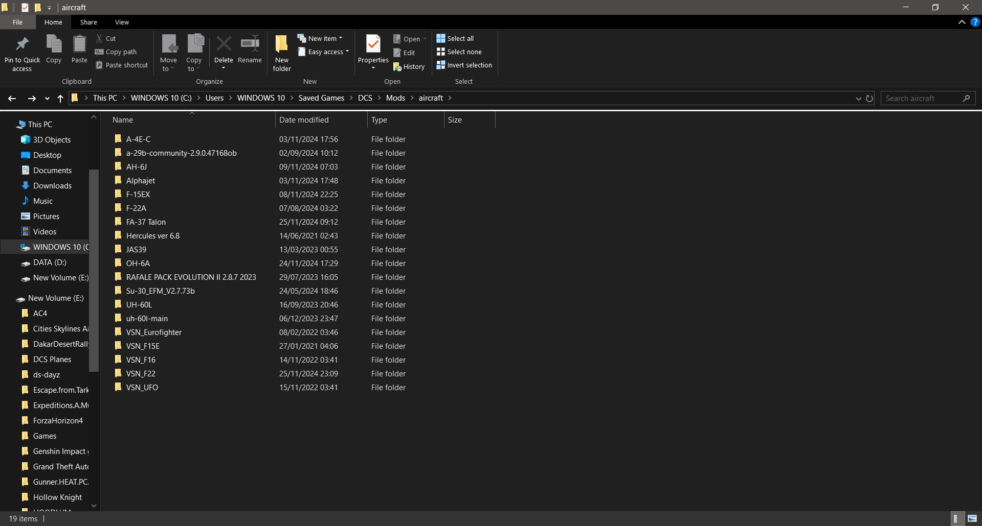
Task: Click the Cut scissors command
Action: pos(106,38)
